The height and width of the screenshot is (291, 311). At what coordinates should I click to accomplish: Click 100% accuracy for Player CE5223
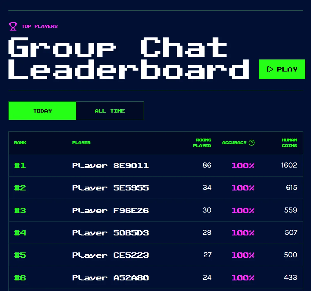click(243, 255)
